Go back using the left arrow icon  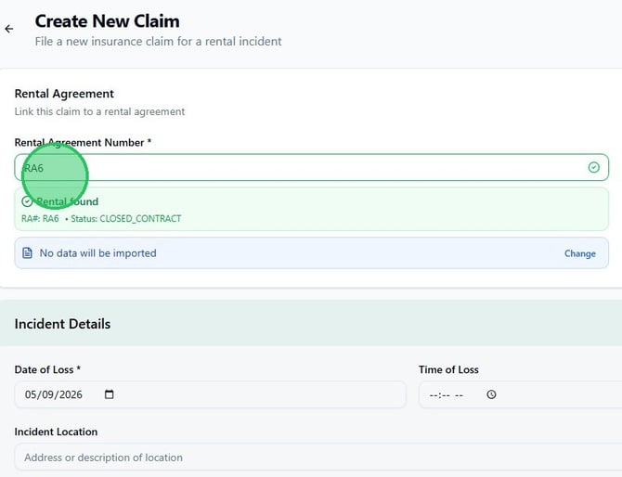pos(9,29)
